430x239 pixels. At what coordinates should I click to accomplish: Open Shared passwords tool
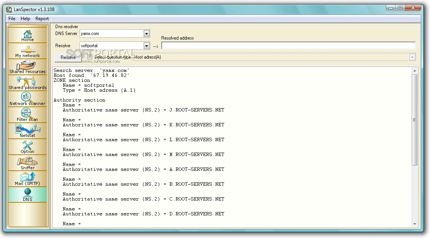[x=27, y=83]
